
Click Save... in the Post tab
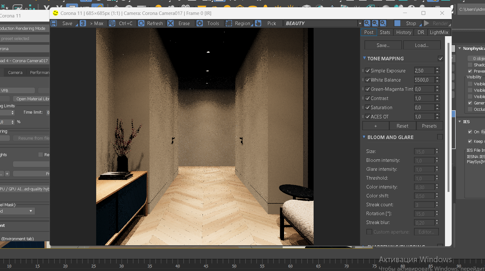tap(383, 45)
